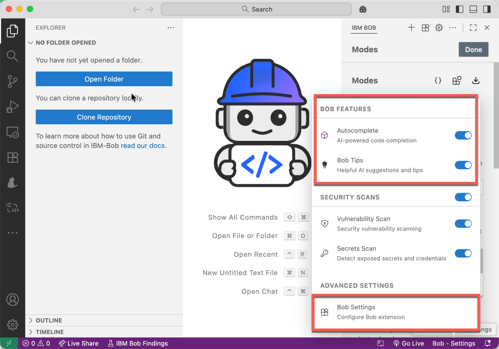Click the Open Folder button
The image size is (499, 349).
click(104, 79)
